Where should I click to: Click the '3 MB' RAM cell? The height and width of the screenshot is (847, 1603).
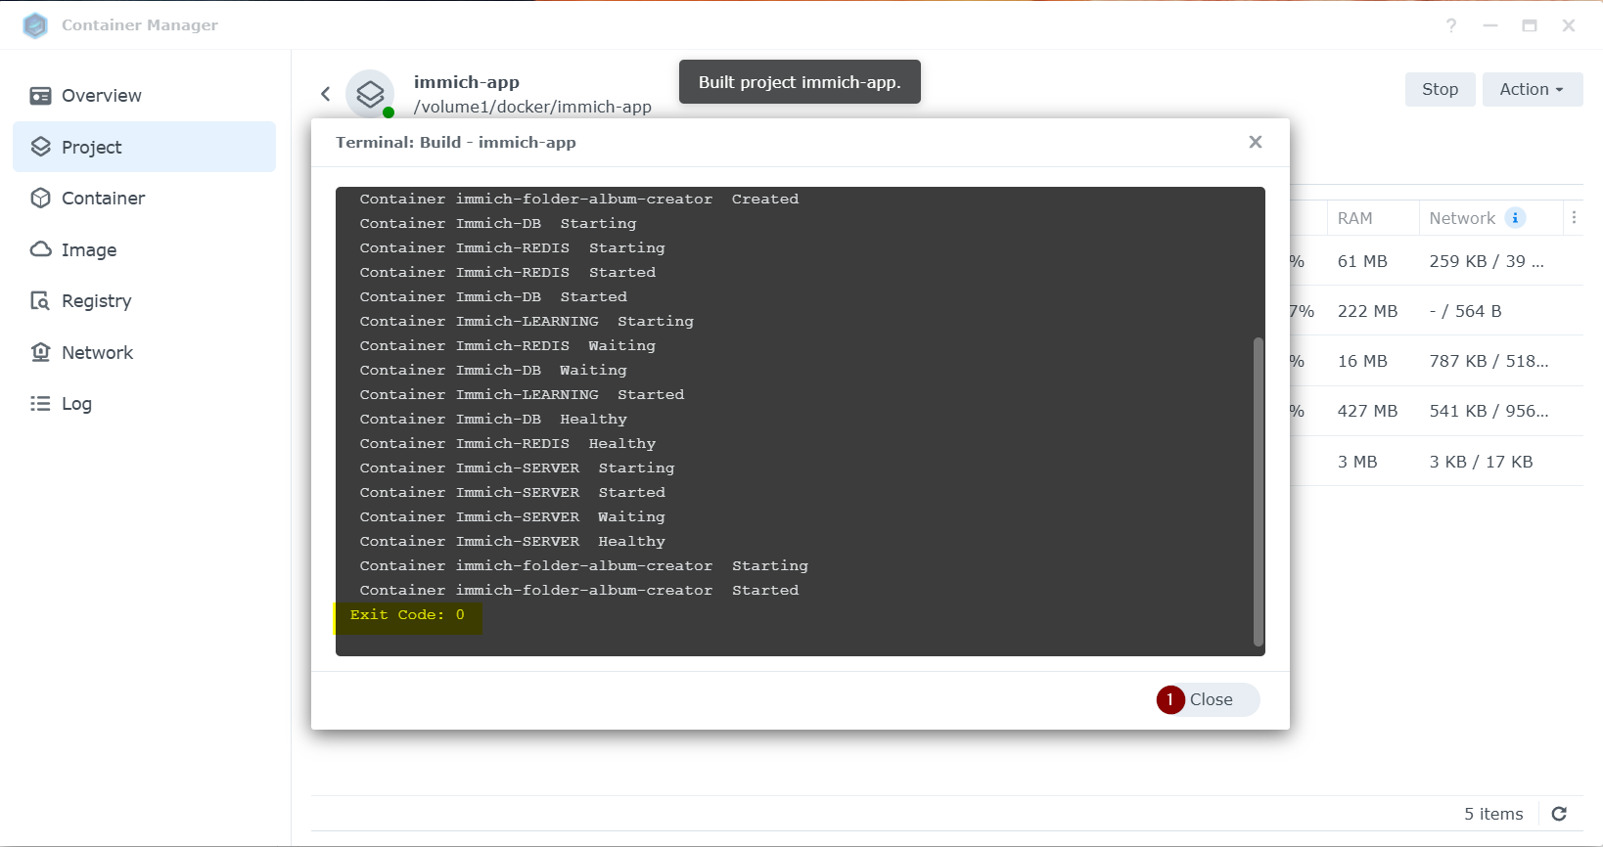click(x=1357, y=462)
